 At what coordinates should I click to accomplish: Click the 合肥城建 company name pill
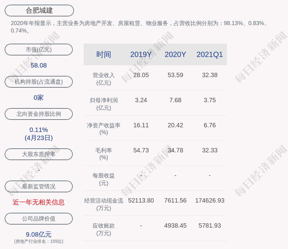(x=39, y=11)
